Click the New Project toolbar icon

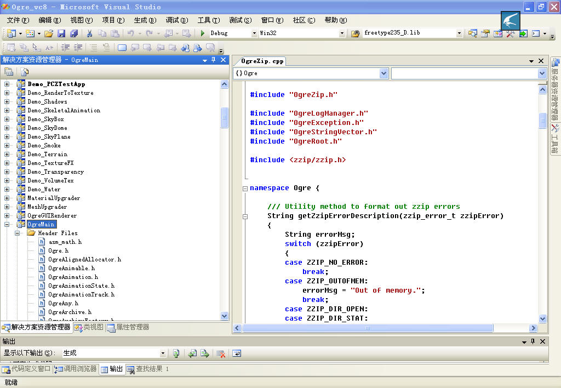[x=12, y=33]
